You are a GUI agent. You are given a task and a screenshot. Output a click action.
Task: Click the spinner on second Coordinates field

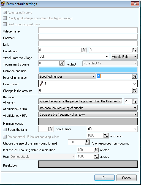point(135,50)
